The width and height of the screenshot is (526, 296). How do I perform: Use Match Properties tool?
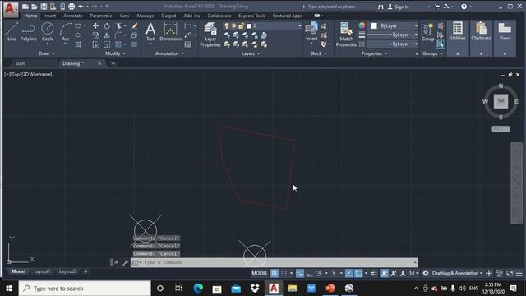(346, 35)
